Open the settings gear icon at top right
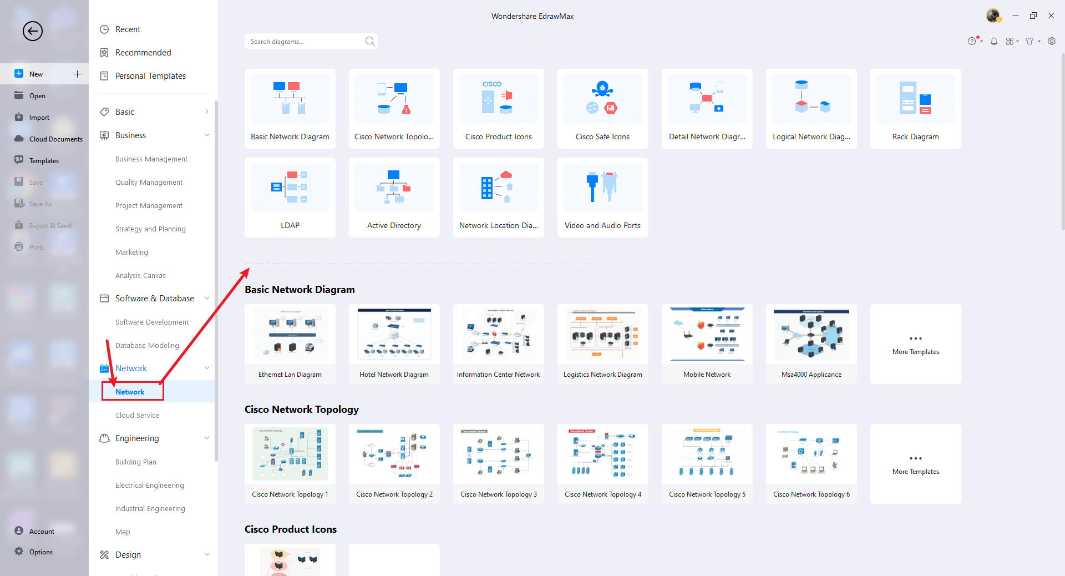The width and height of the screenshot is (1065, 576). coord(1052,41)
